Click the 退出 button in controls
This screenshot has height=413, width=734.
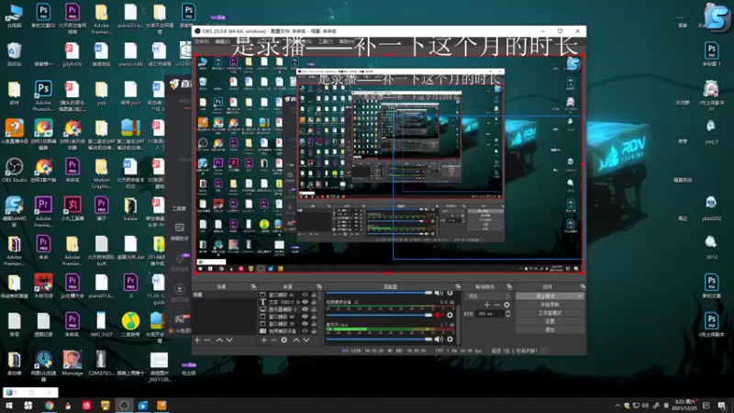pyautogui.click(x=550, y=329)
